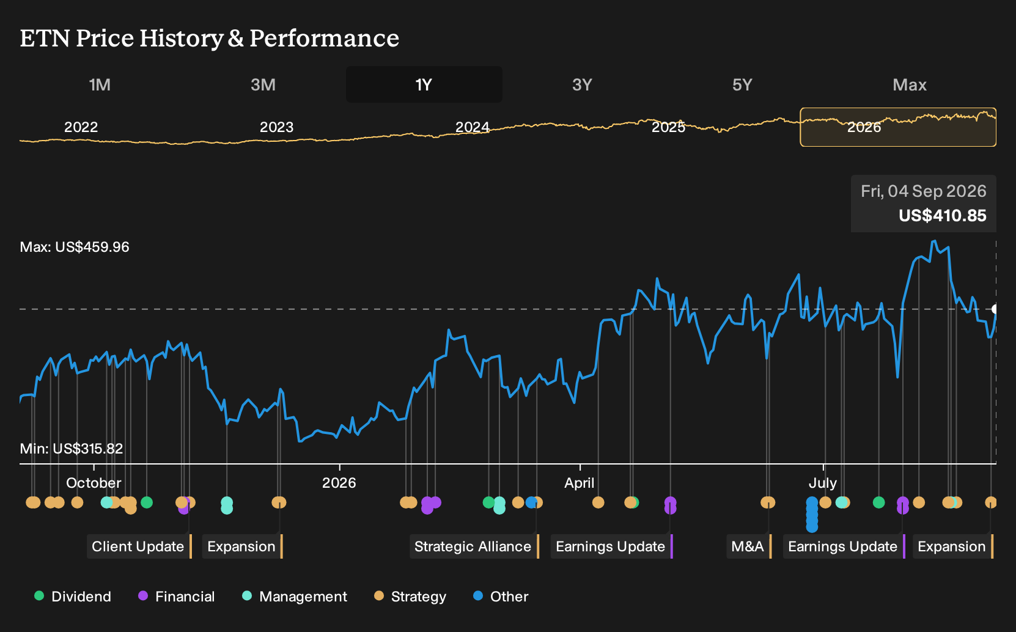Click the purple Financial markers above April Earnings Update

(671, 505)
